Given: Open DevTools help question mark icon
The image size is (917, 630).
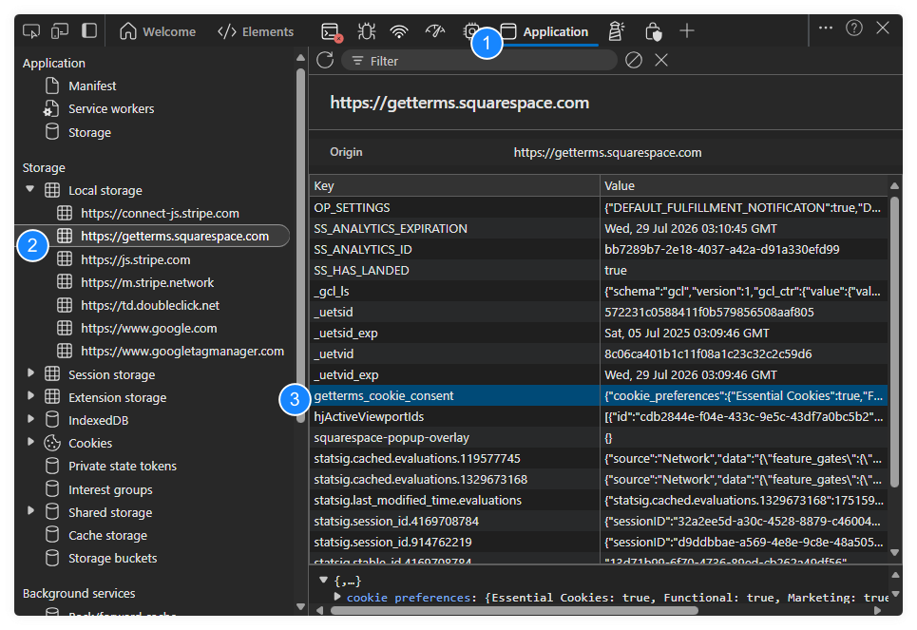Looking at the screenshot, I should tap(854, 28).
